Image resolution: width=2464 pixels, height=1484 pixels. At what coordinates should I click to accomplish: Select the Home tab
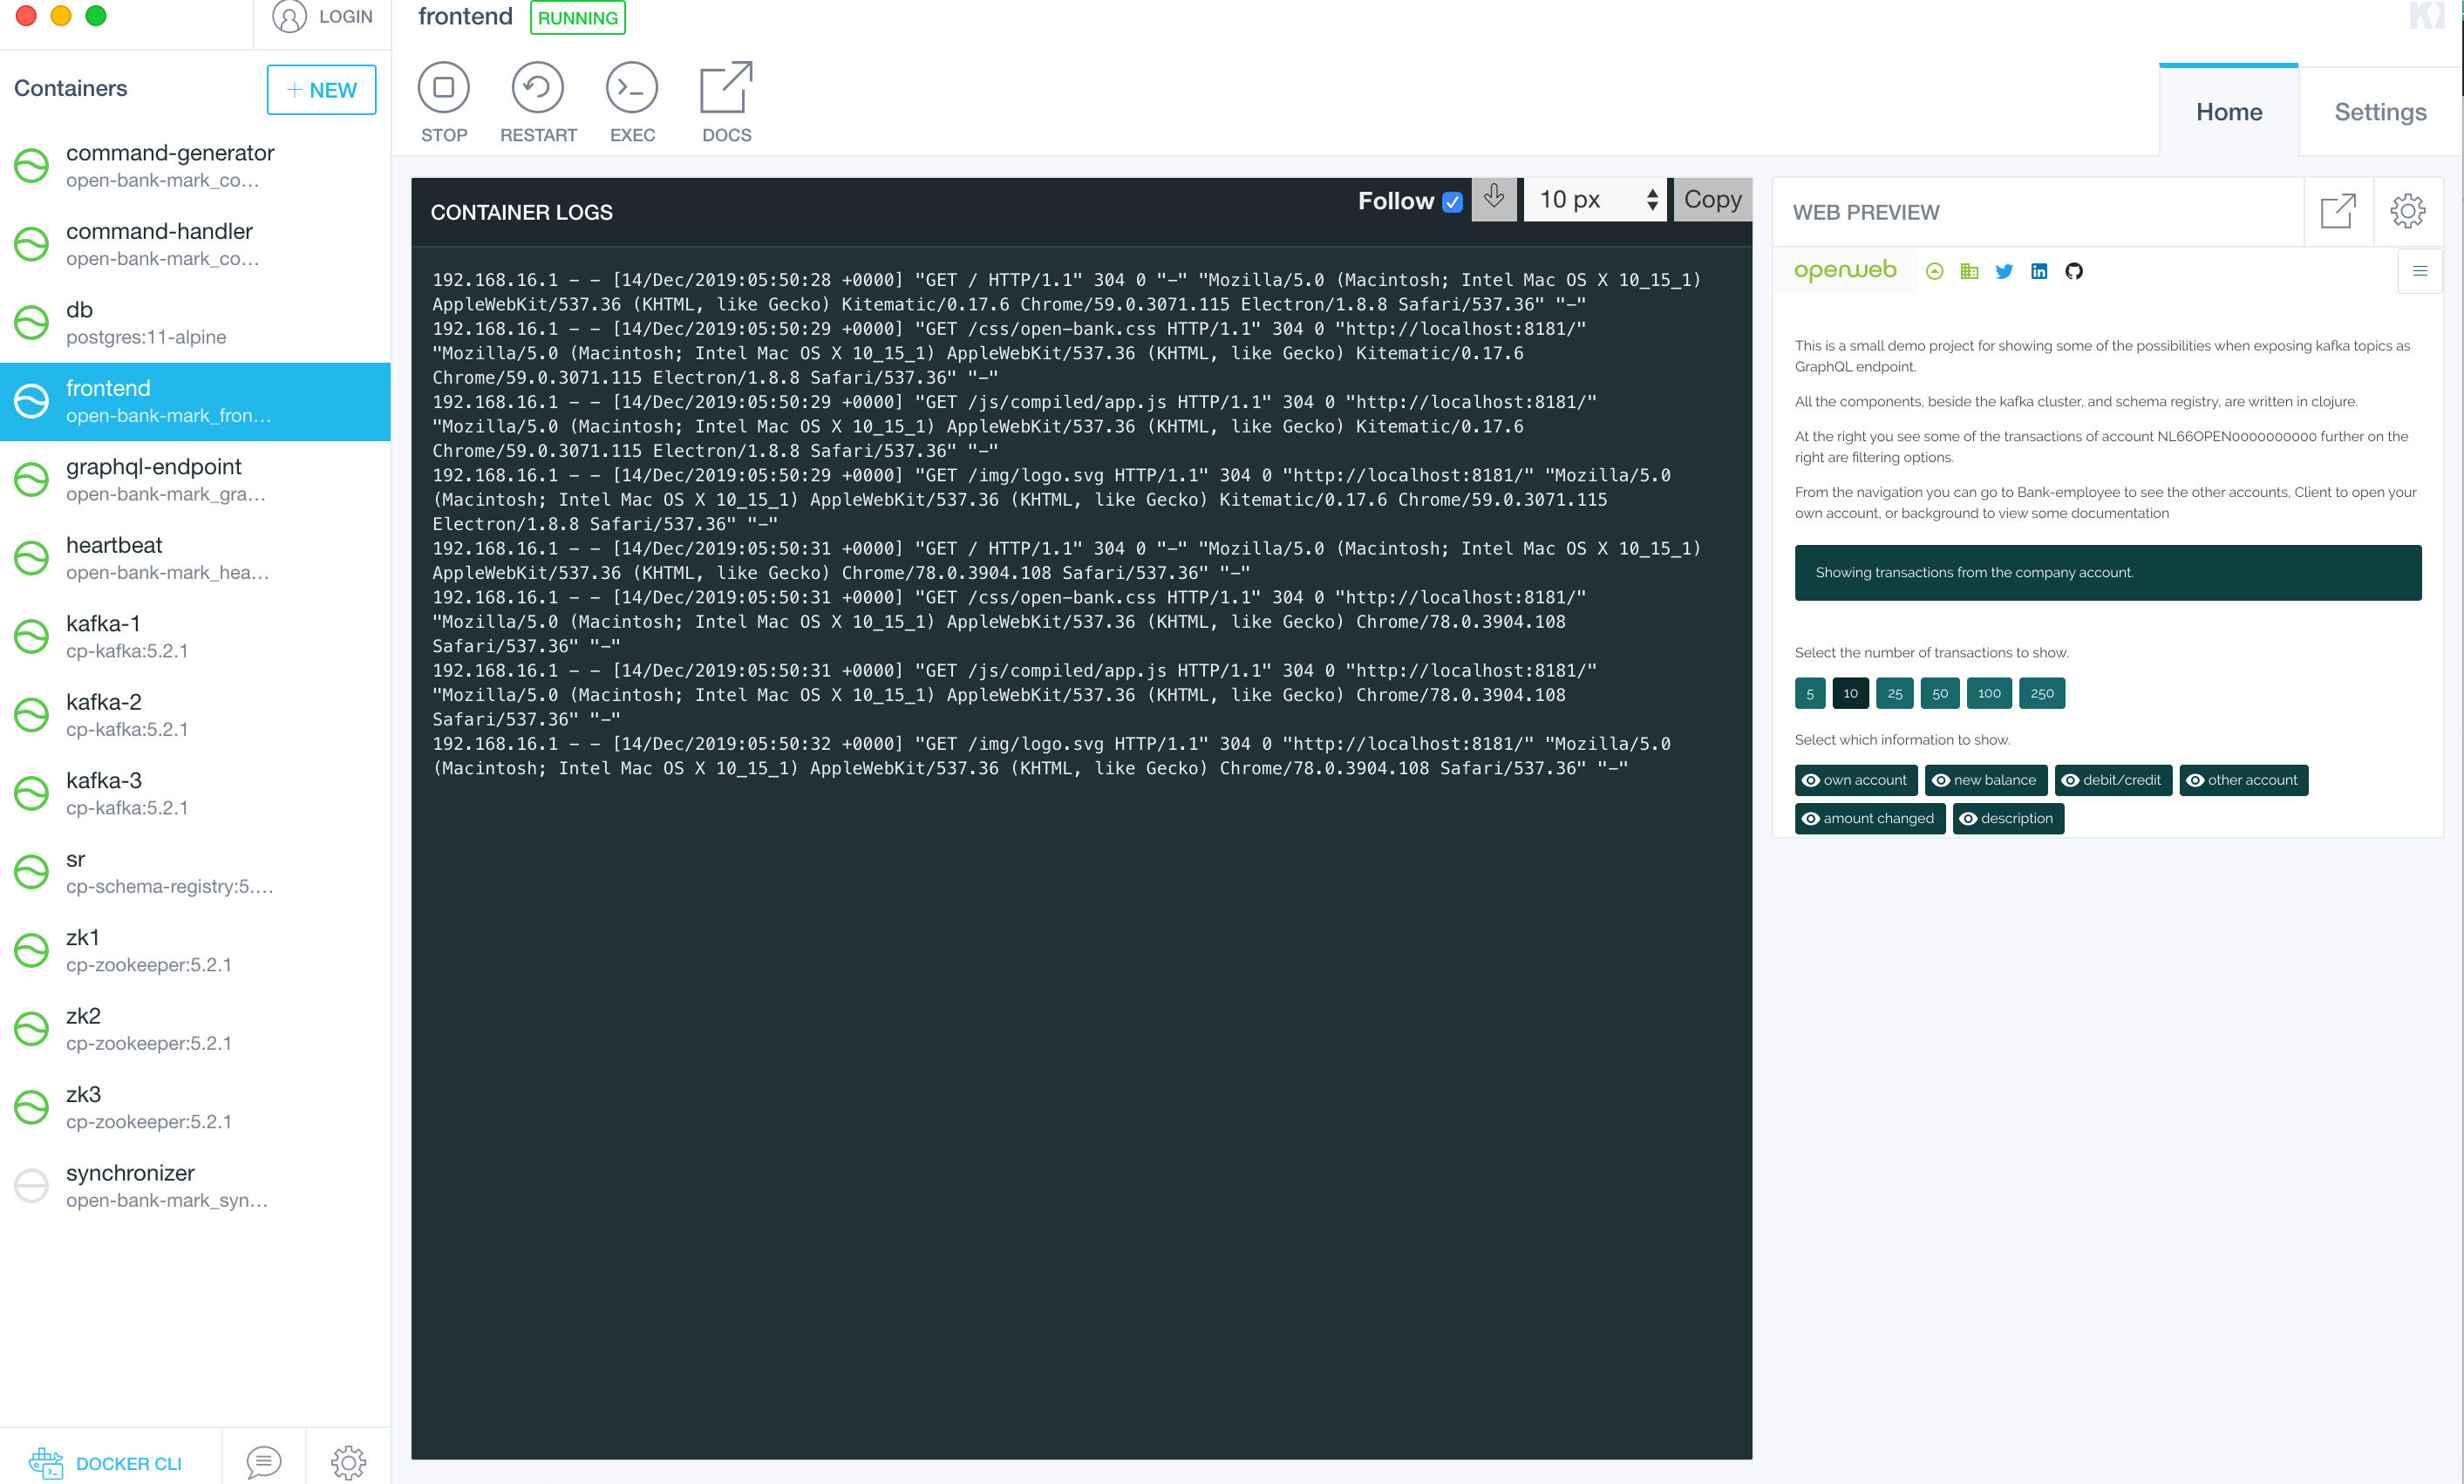(x=2229, y=111)
